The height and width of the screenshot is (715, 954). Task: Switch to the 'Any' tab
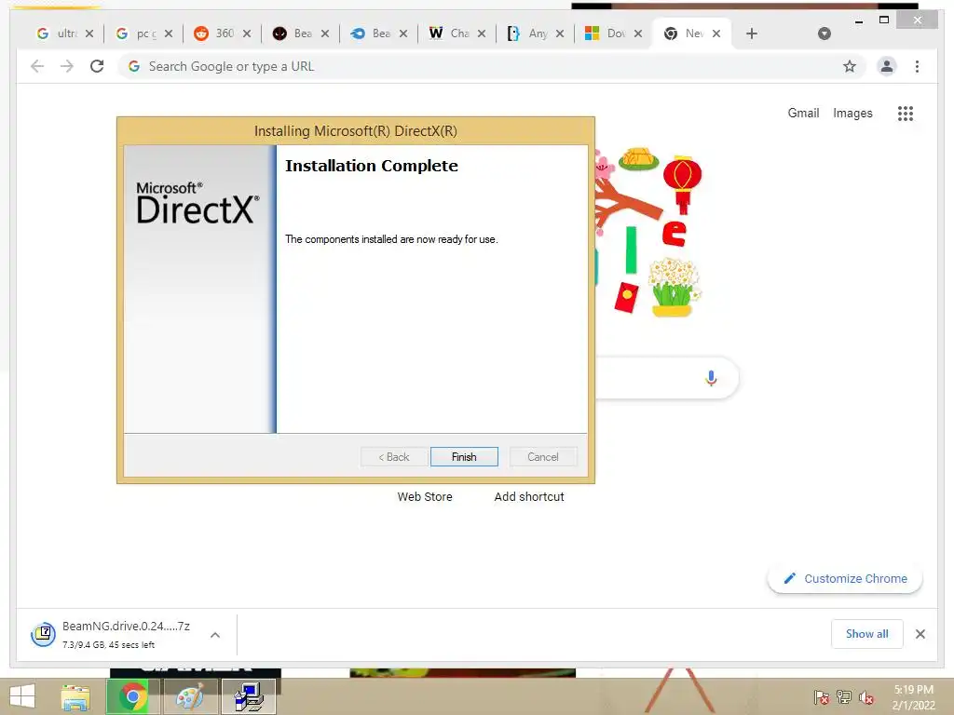point(529,34)
